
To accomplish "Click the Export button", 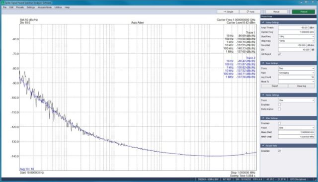I will tap(275, 86).
